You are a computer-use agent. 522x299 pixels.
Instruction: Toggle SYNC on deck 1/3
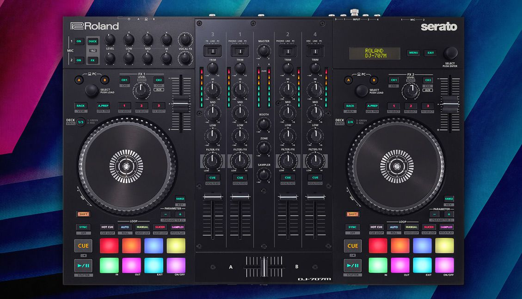[x=83, y=227]
